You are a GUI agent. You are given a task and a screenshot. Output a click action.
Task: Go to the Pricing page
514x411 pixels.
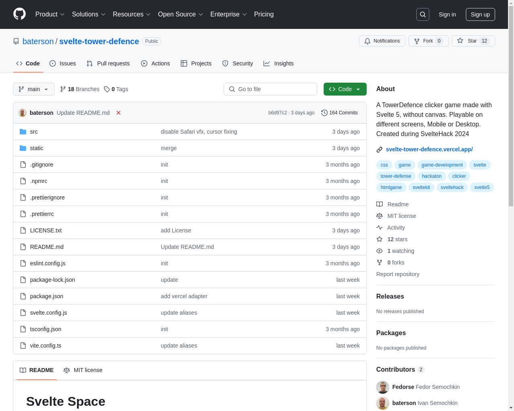[x=264, y=14]
